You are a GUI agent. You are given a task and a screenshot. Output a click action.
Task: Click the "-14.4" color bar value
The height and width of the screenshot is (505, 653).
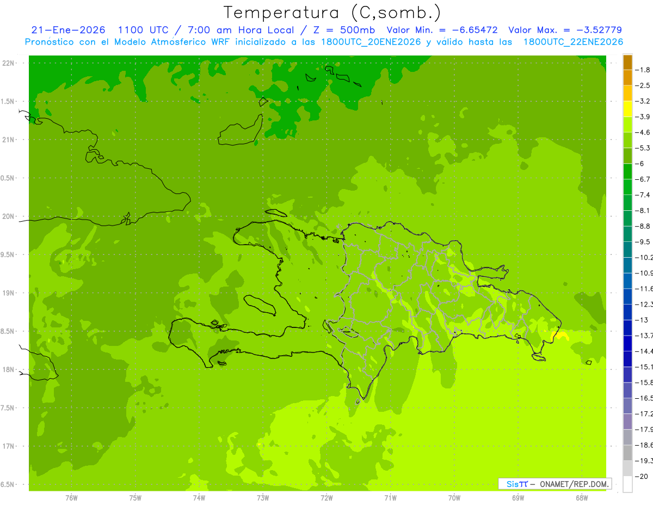(645, 351)
